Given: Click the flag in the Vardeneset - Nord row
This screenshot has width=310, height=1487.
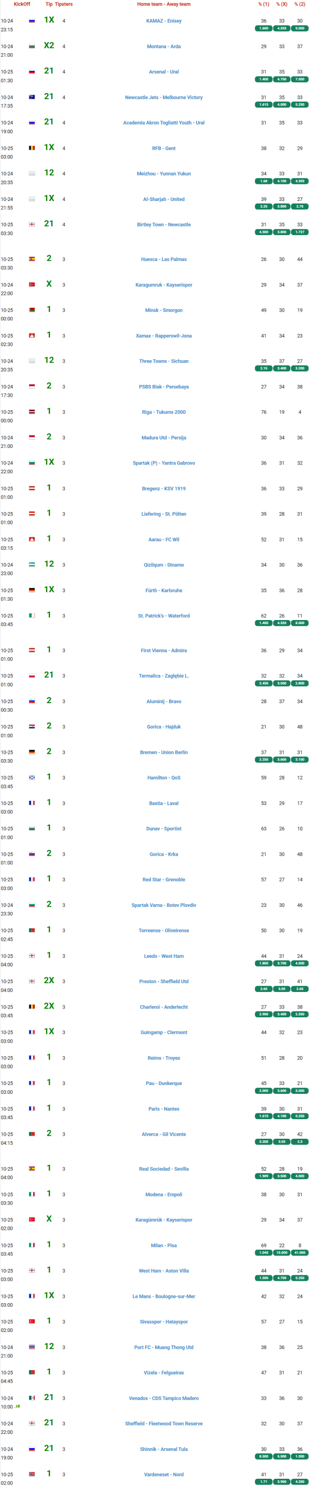Looking at the screenshot, I should 32,1474.
